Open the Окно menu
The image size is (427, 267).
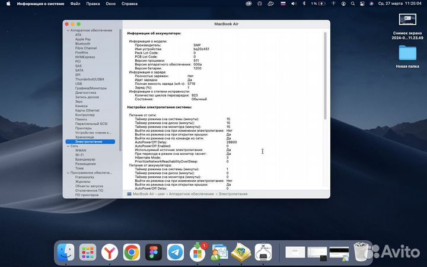tap(110, 4)
